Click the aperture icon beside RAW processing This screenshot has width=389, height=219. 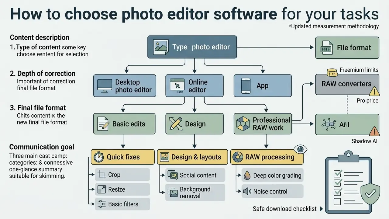(238, 157)
